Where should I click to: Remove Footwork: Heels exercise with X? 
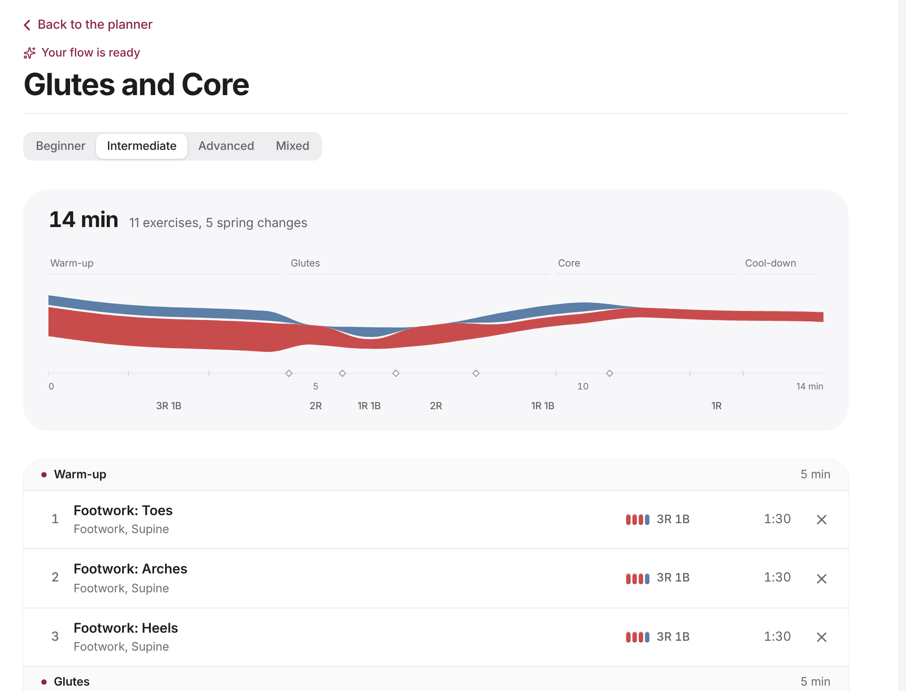[821, 637]
